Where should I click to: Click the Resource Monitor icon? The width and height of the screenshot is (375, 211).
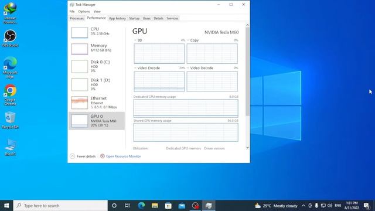pyautogui.click(x=103, y=156)
